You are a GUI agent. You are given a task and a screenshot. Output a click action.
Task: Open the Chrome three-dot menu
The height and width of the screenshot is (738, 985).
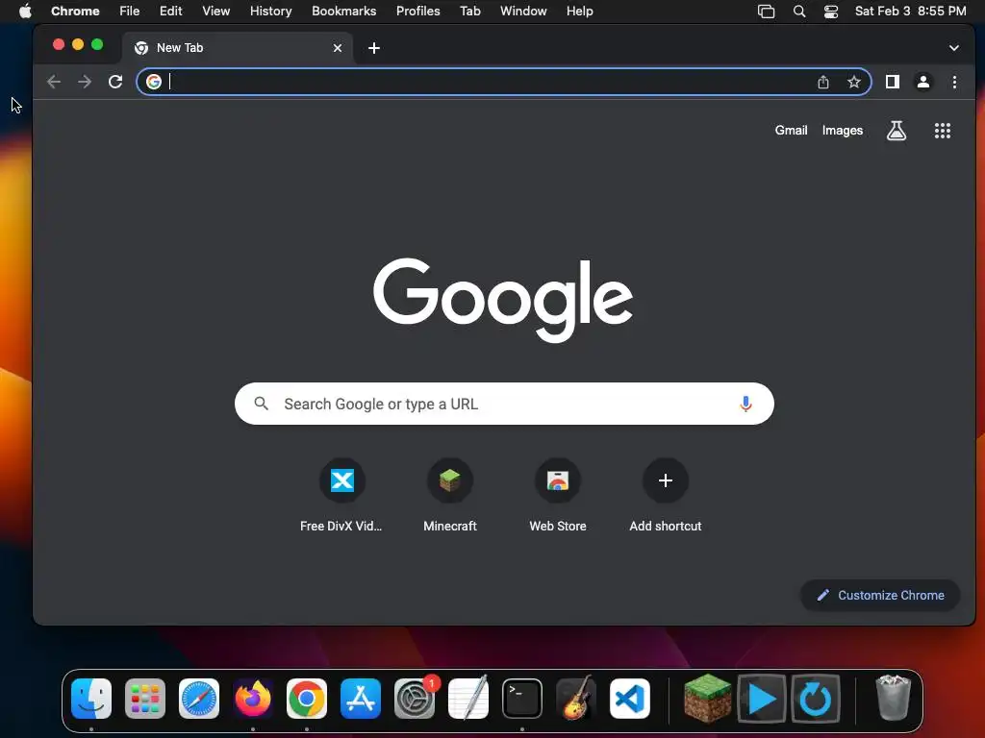[x=954, y=82]
